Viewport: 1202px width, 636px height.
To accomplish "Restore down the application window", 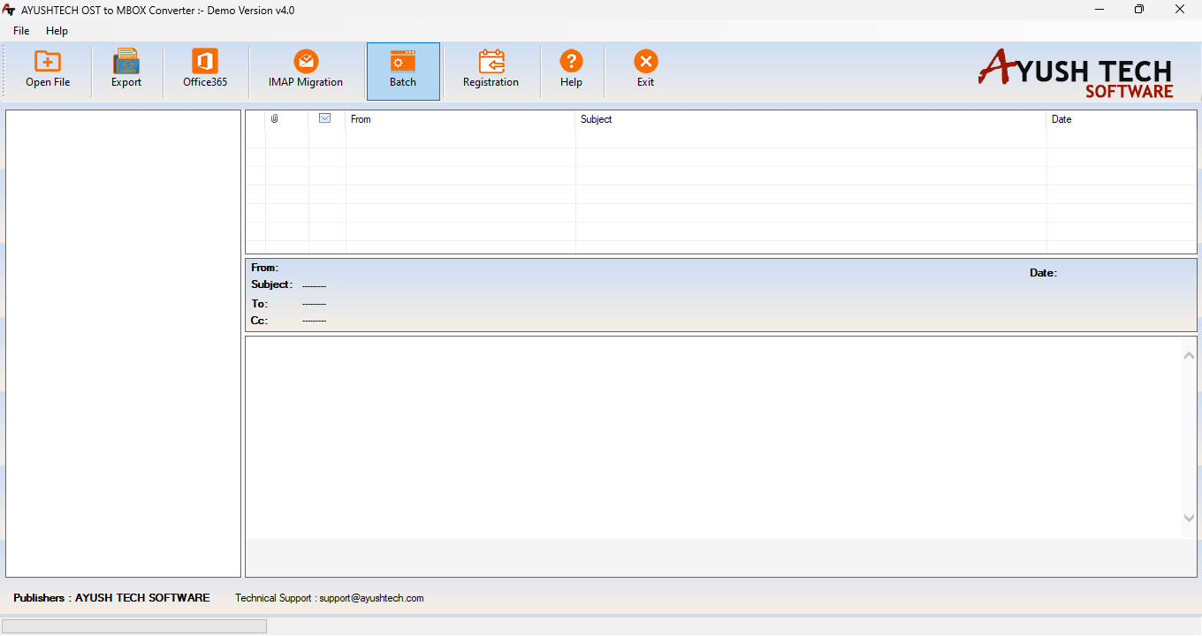I will click(x=1139, y=10).
